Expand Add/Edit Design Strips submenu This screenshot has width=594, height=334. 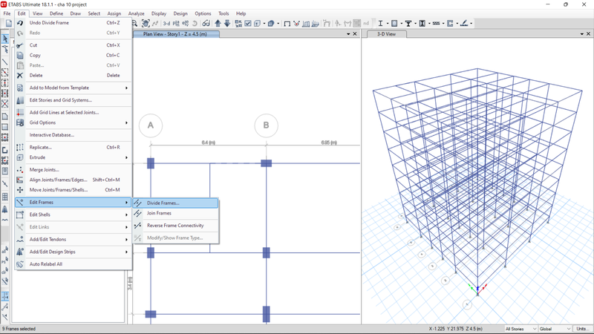click(73, 252)
